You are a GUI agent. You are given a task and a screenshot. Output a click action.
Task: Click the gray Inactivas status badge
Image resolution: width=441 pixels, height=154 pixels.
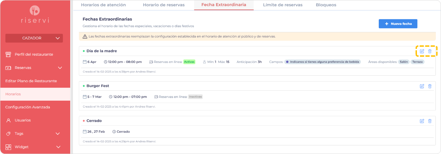point(195,97)
